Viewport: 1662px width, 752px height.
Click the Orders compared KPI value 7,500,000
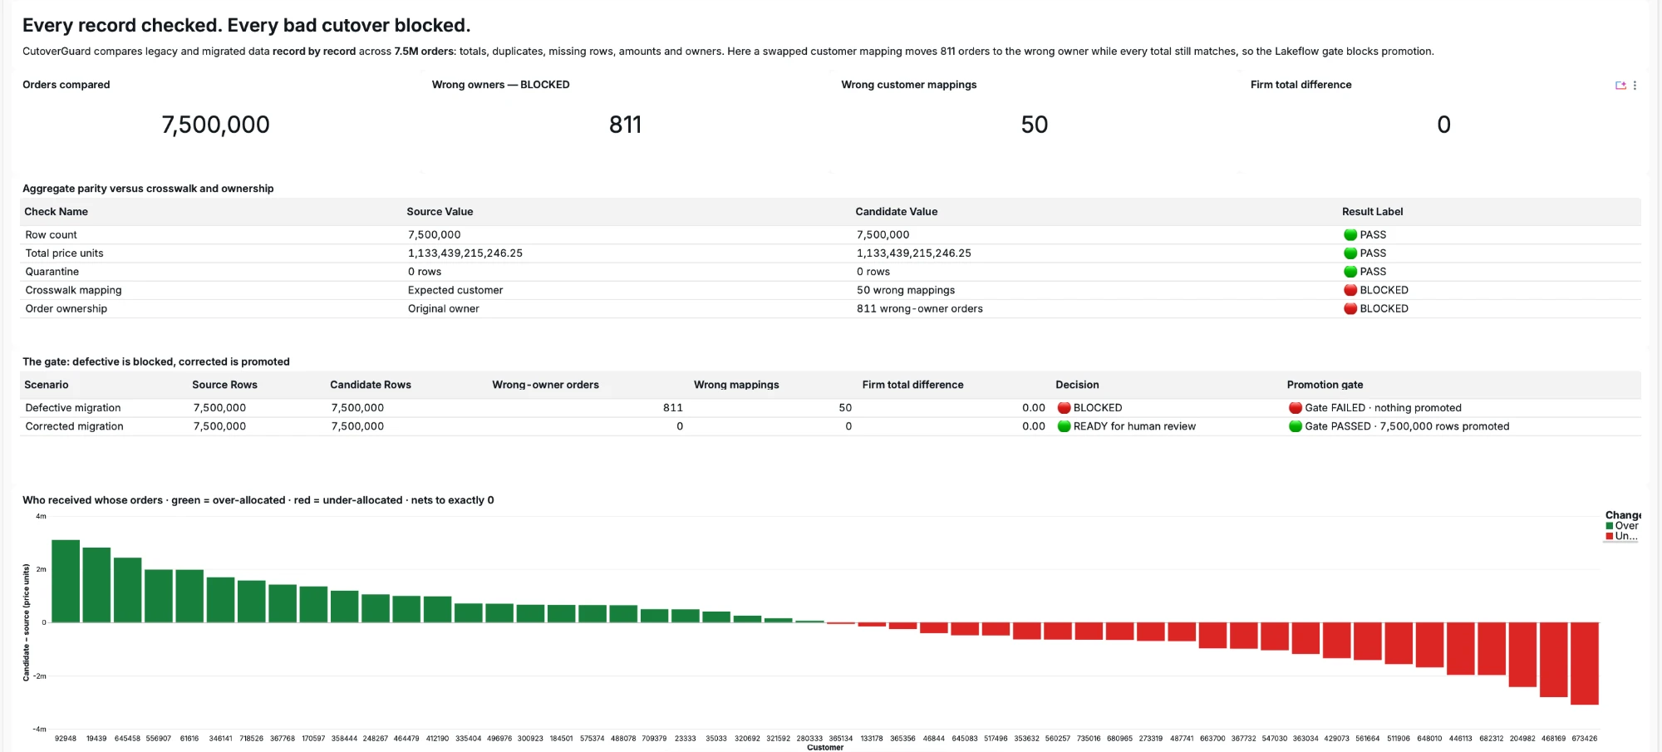click(215, 125)
